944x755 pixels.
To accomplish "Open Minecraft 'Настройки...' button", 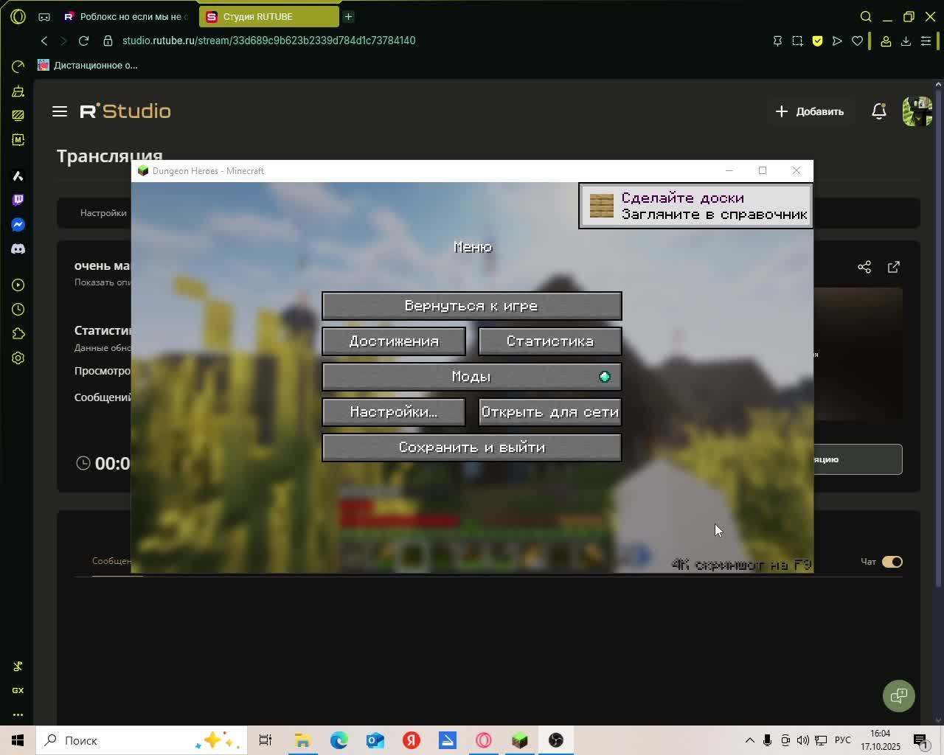I will (393, 412).
